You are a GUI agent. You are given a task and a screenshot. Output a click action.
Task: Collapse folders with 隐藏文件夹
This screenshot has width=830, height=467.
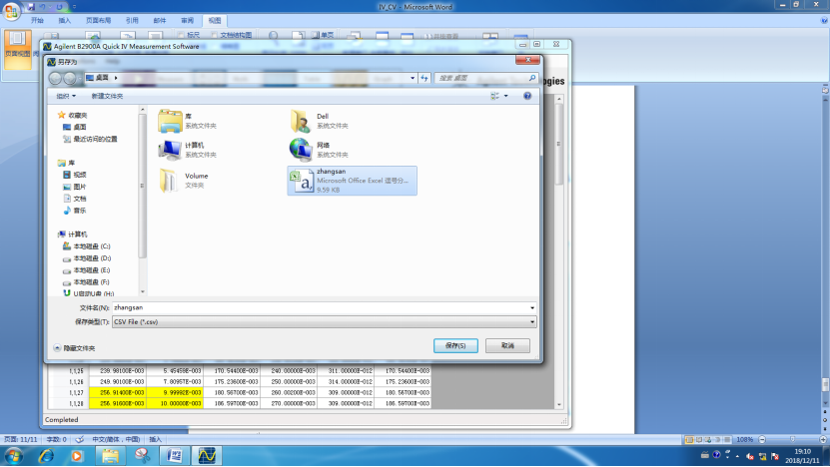click(x=74, y=348)
